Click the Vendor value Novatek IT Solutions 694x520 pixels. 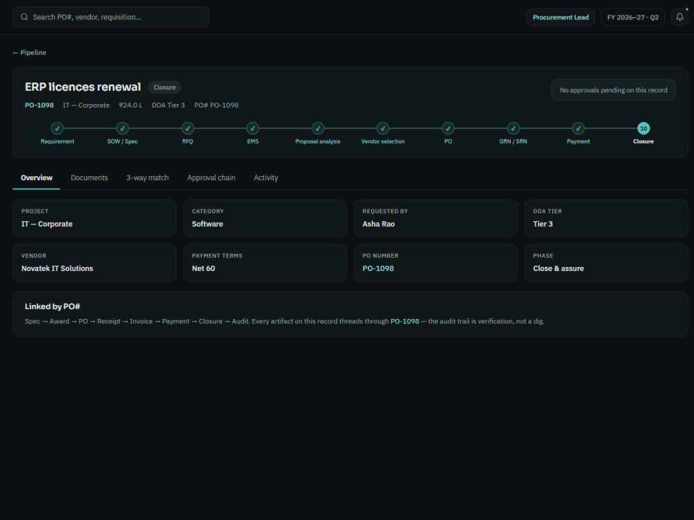click(x=57, y=268)
